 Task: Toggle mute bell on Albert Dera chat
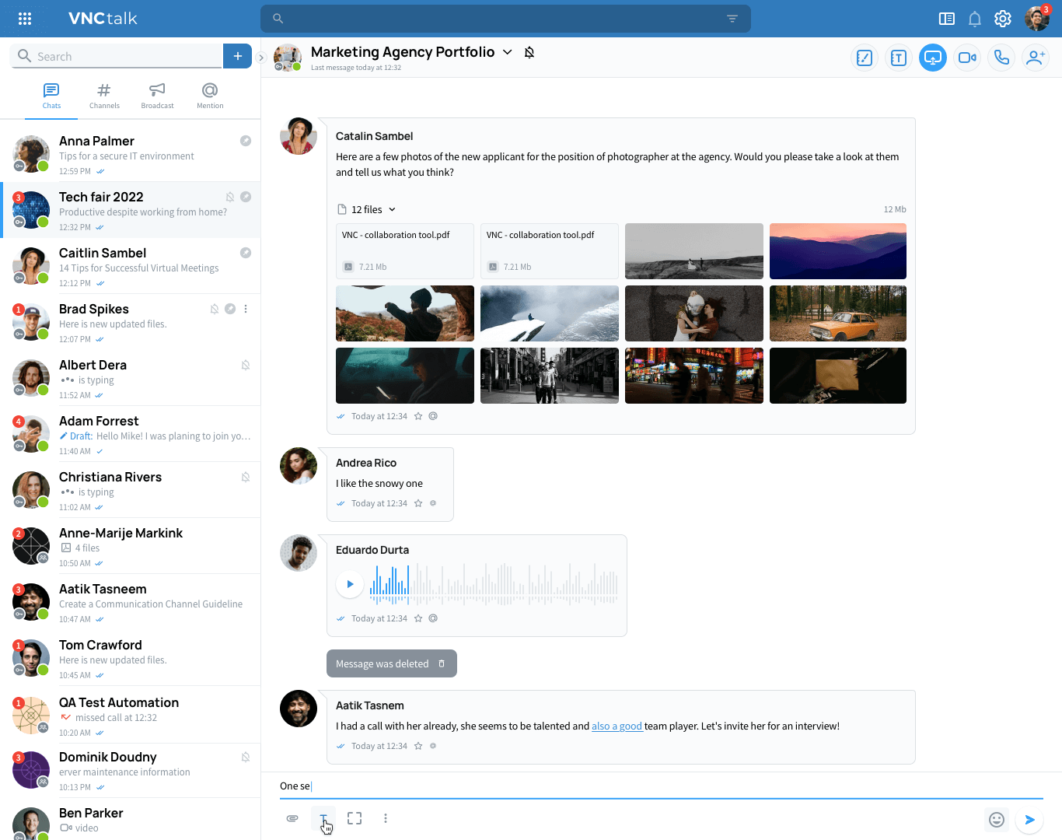(246, 365)
